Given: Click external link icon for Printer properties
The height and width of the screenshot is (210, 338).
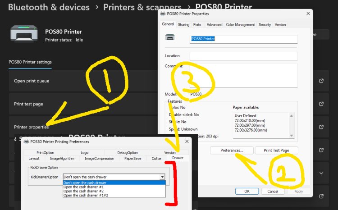Looking at the screenshot, I should pos(321,127).
